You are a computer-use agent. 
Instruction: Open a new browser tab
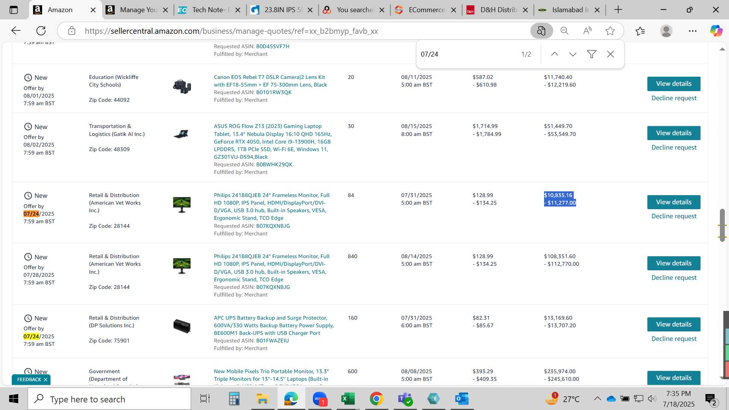point(618,10)
